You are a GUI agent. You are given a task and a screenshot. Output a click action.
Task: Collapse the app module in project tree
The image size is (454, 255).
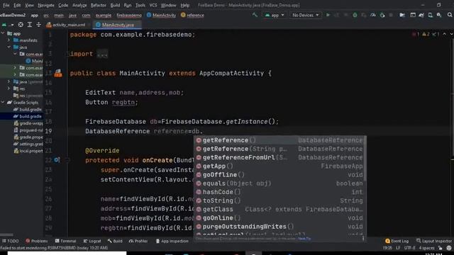[3, 33]
